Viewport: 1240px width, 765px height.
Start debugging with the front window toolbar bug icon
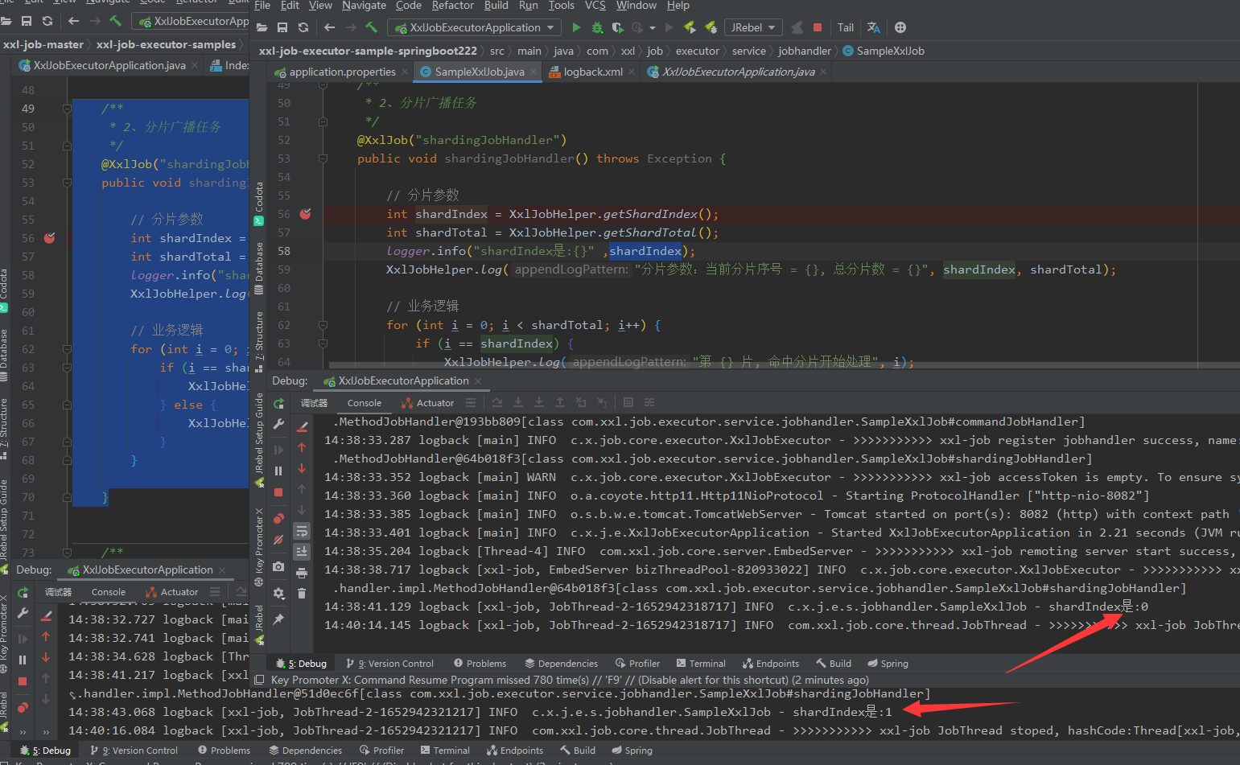tap(597, 27)
